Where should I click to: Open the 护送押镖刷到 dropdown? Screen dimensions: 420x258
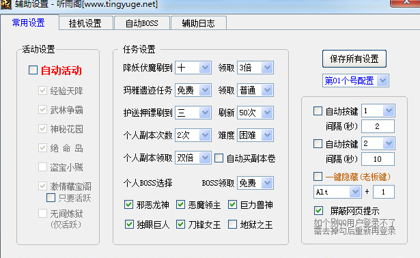tap(193, 113)
